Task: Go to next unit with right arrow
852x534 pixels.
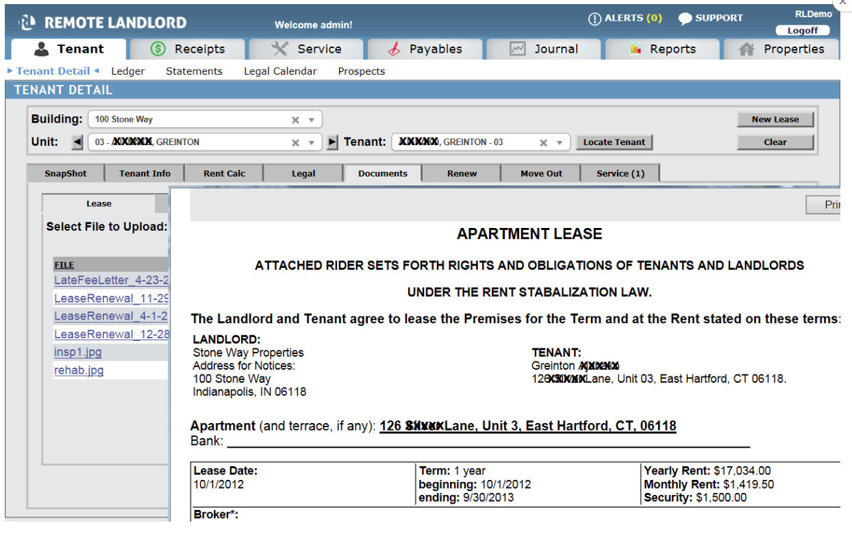Action: pyautogui.click(x=332, y=142)
